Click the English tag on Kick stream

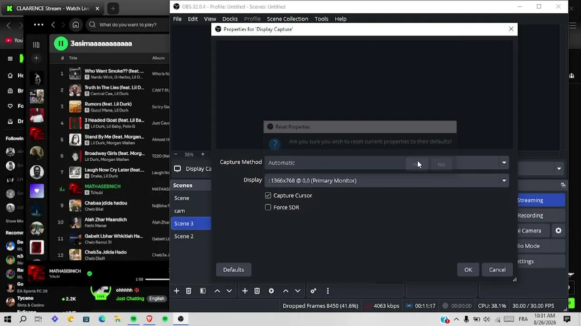[157, 299]
